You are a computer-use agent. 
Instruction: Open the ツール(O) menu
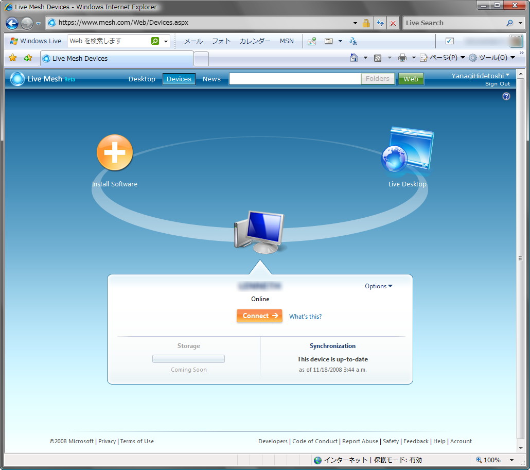pyautogui.click(x=492, y=58)
